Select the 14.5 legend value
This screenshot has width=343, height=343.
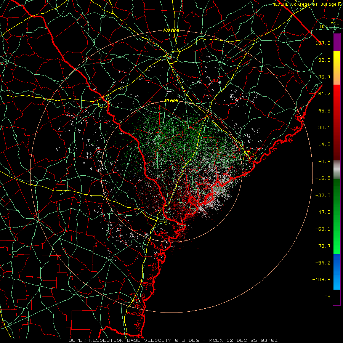coord(324,144)
